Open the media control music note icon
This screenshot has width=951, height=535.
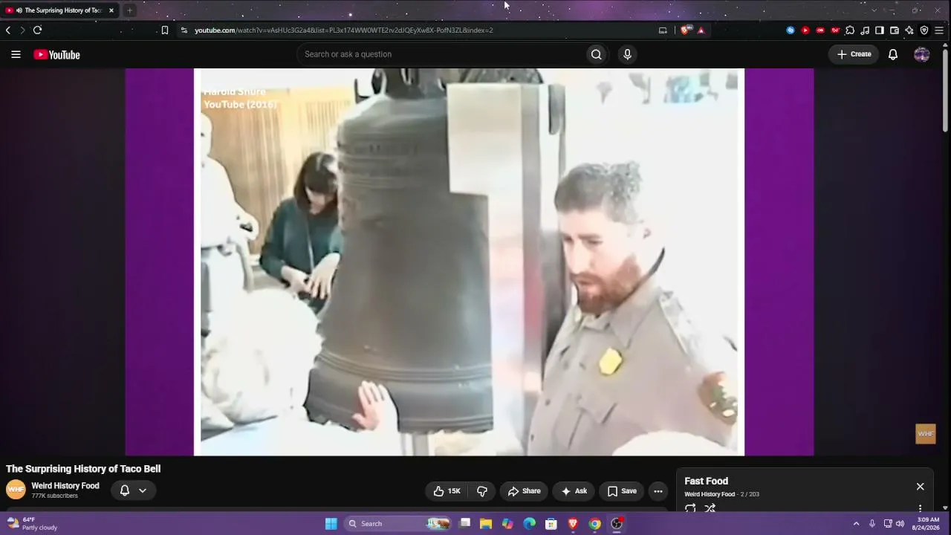pos(865,30)
